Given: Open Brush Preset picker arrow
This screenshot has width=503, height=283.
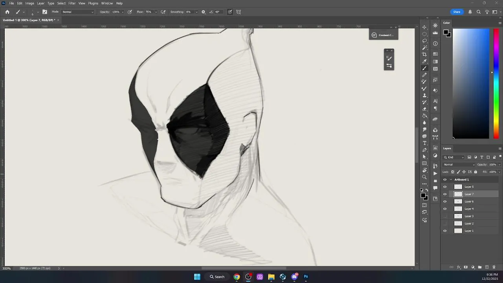Looking at the screenshot, I should 38,12.
